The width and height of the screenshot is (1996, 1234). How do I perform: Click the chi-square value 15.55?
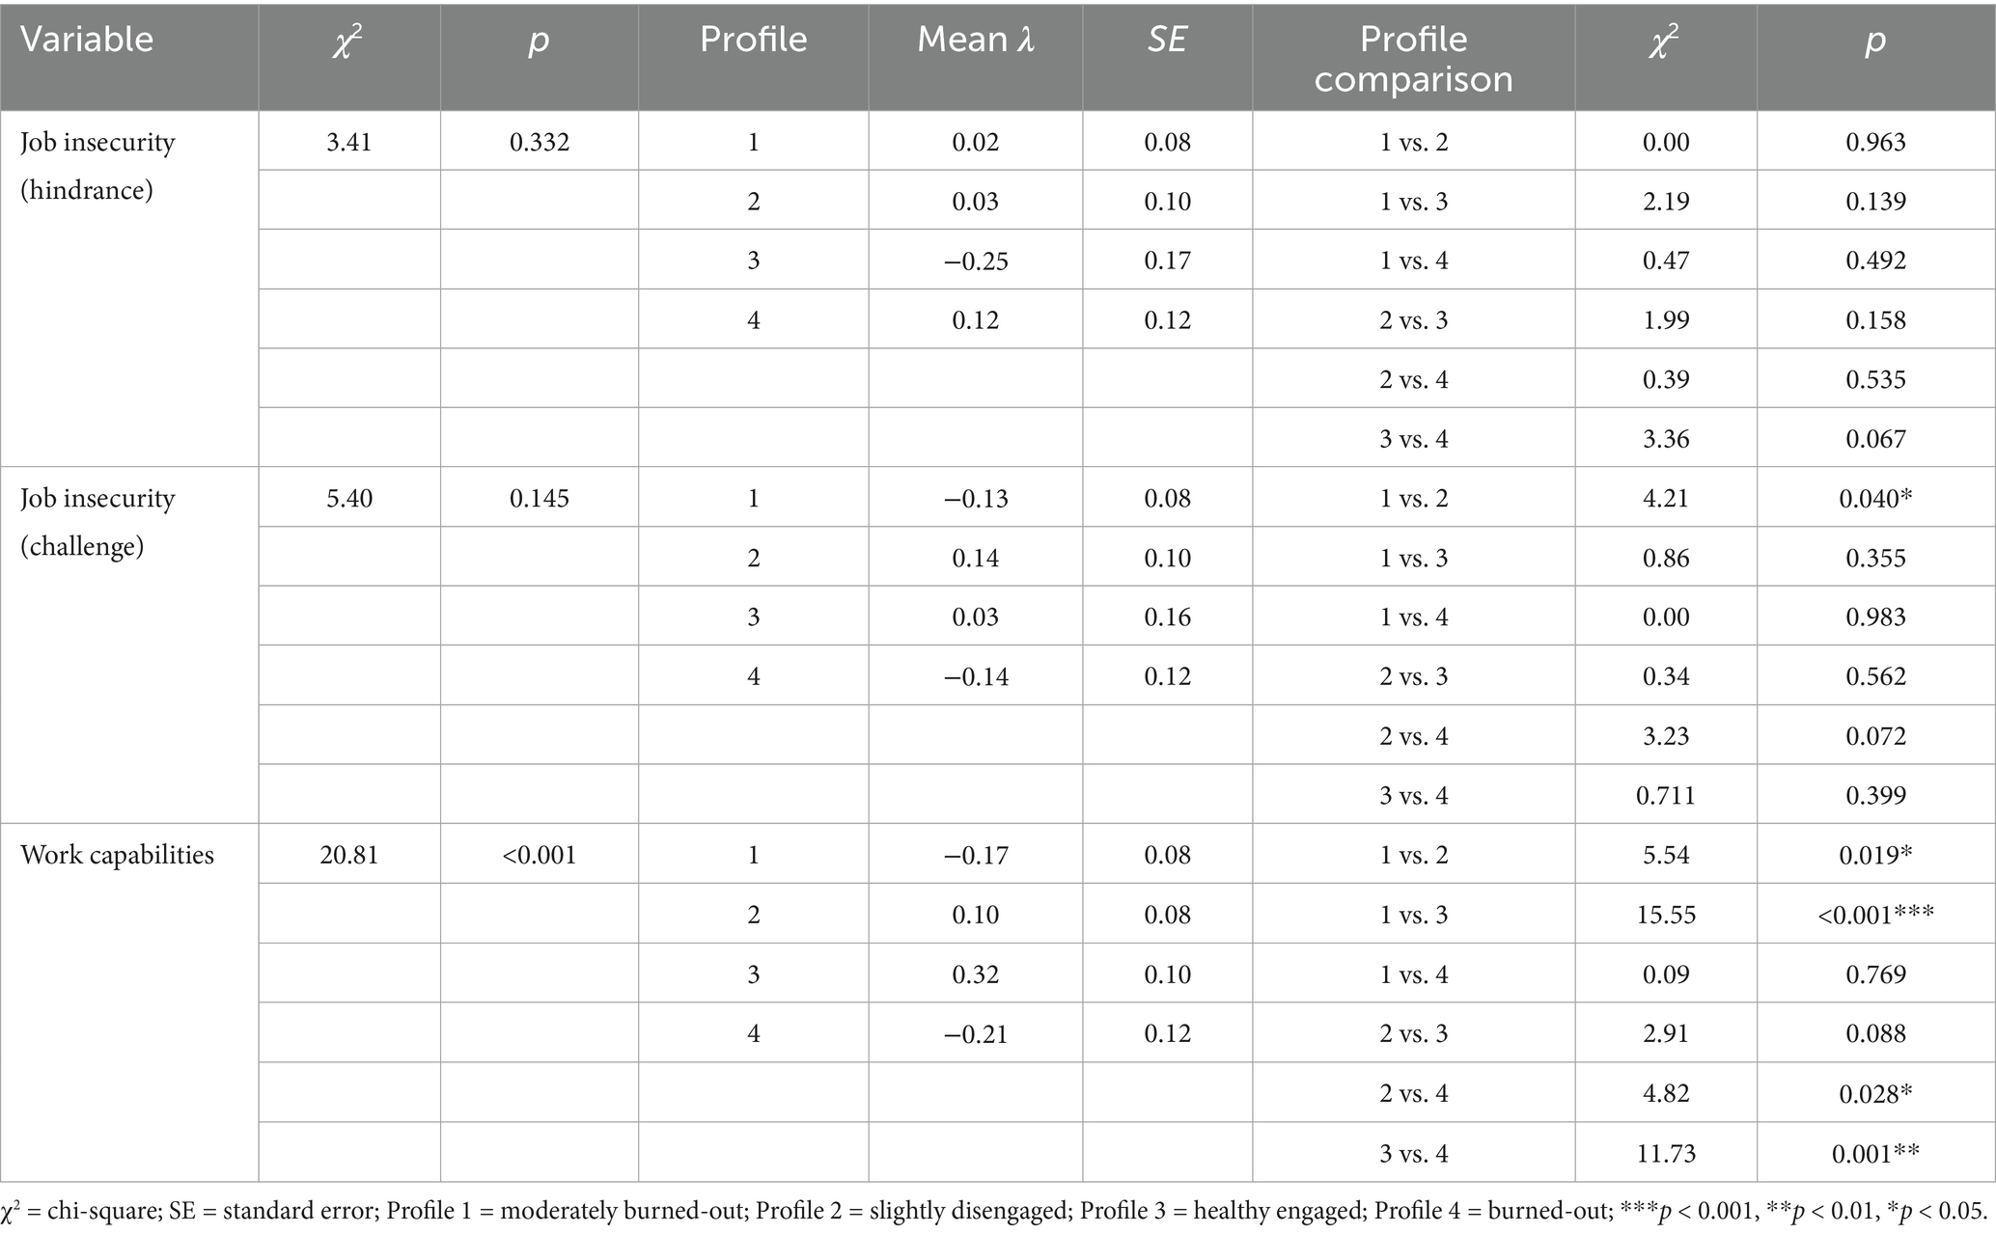(x=1666, y=915)
